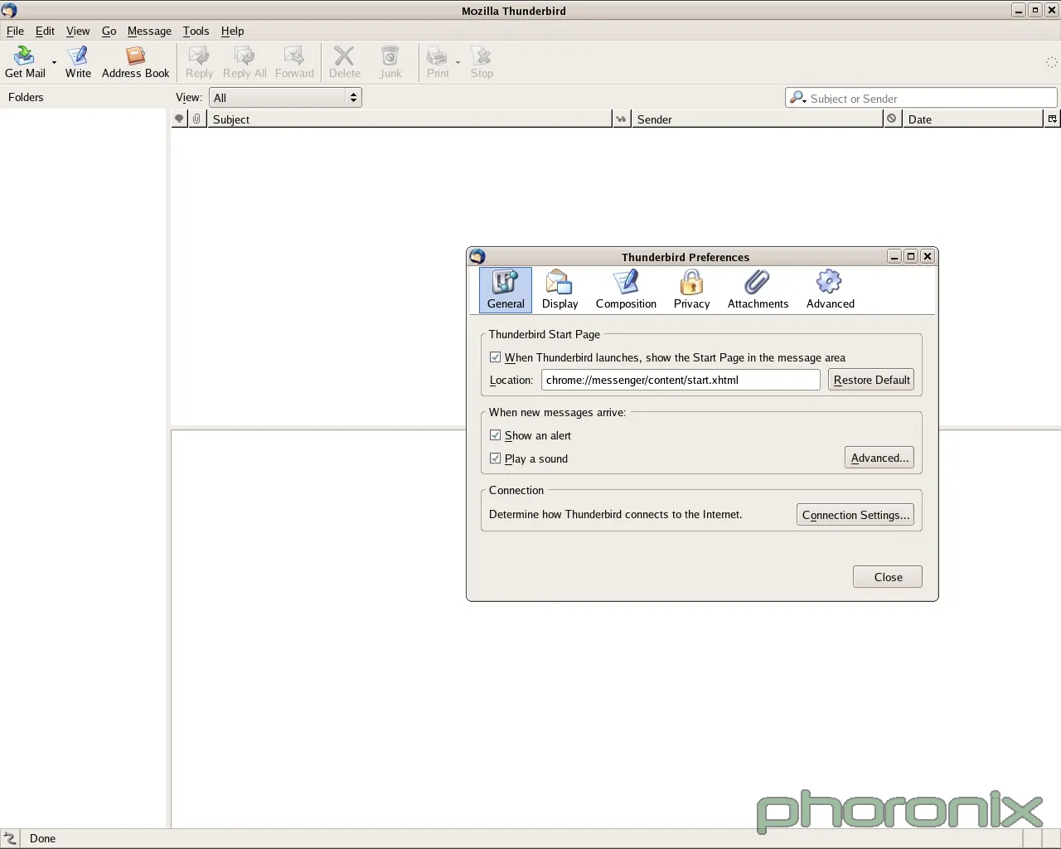The image size is (1061, 849).
Task: Click the Done status bar text
Action: pos(42,838)
